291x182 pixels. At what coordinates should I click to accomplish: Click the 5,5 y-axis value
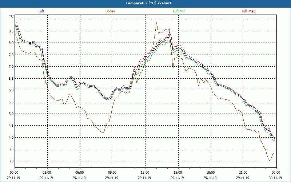tap(11, 102)
